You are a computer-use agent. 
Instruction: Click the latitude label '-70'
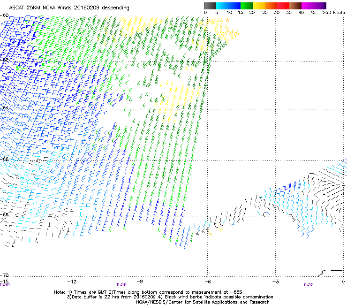(x=4, y=275)
